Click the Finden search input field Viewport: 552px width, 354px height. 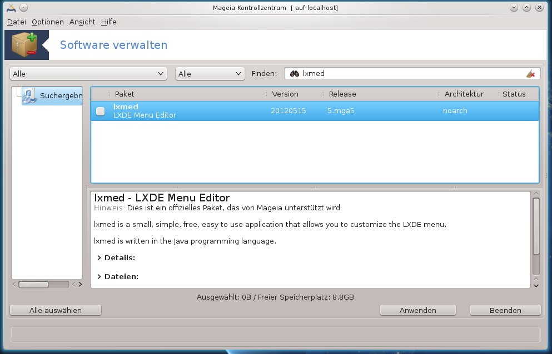412,74
